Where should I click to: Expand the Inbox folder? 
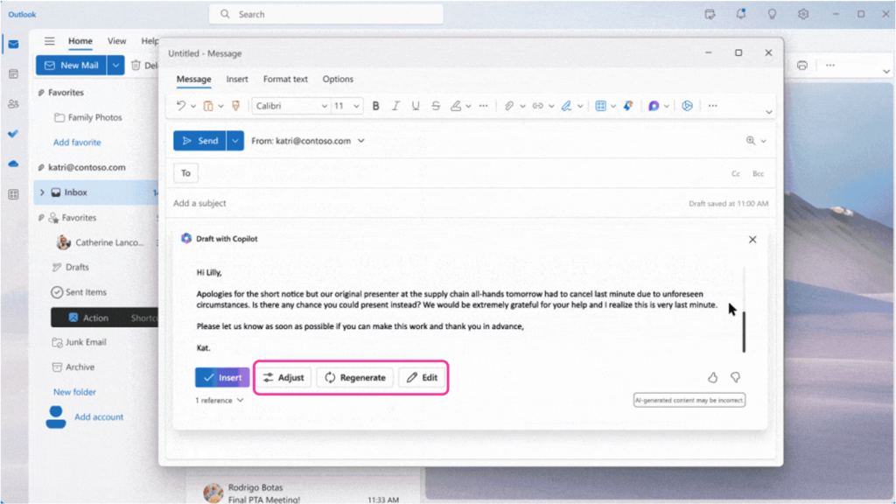pyautogui.click(x=42, y=192)
